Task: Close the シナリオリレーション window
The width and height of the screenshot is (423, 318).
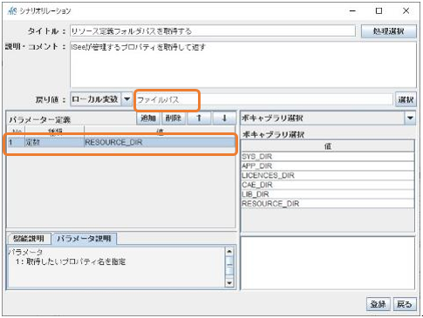Action: point(406,10)
